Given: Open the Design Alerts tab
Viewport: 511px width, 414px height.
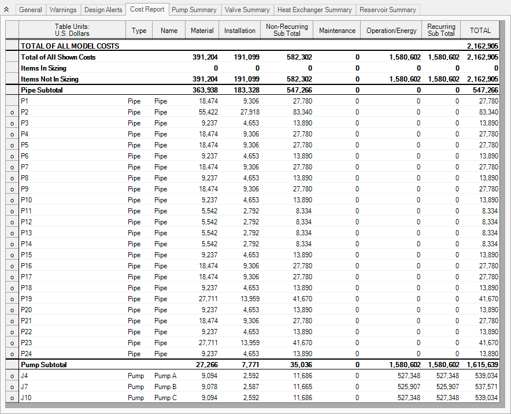Looking at the screenshot, I should coord(103,10).
